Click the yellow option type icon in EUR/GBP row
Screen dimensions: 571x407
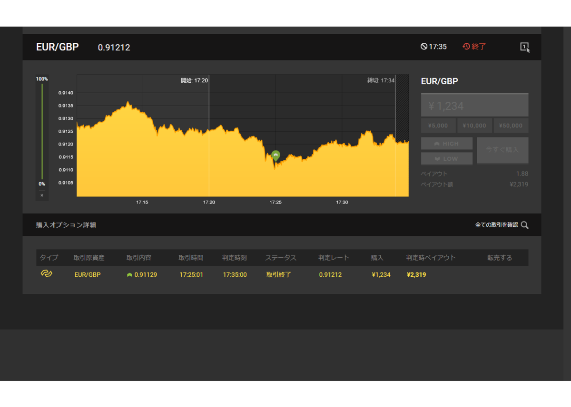point(46,273)
